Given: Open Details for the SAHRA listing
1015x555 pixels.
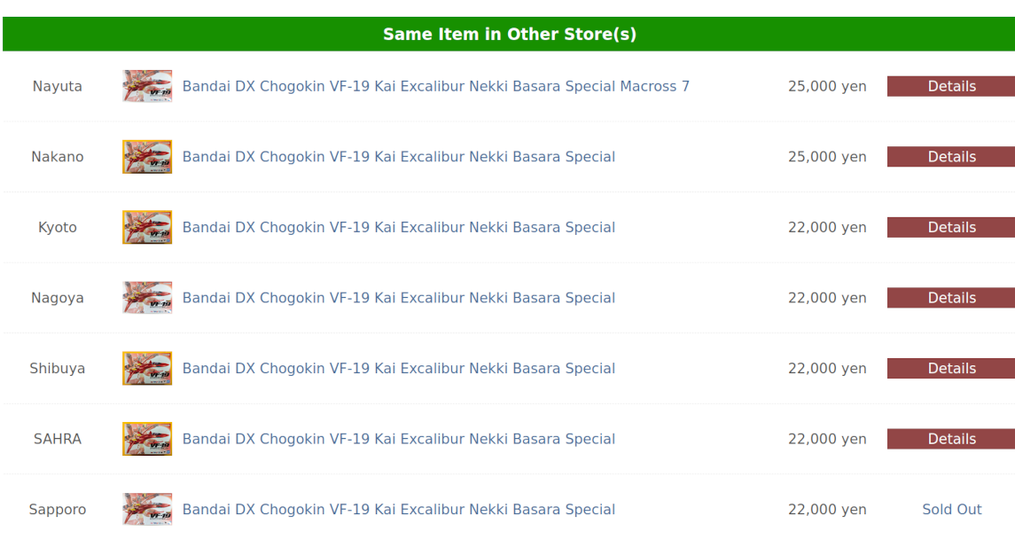Looking at the screenshot, I should pyautogui.click(x=951, y=439).
